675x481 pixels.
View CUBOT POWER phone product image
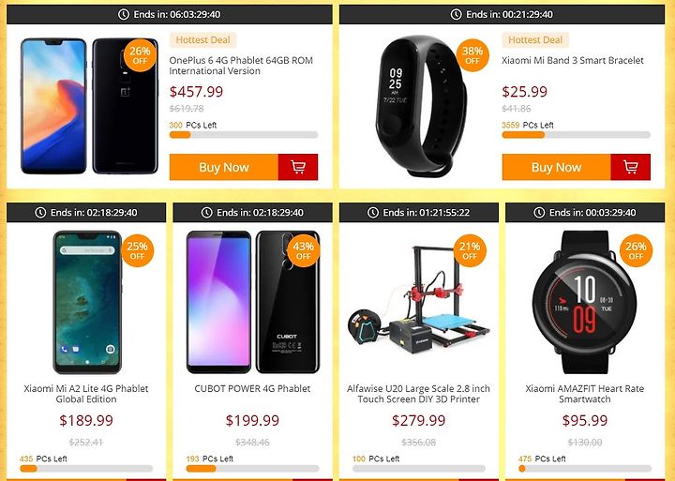pos(253,301)
